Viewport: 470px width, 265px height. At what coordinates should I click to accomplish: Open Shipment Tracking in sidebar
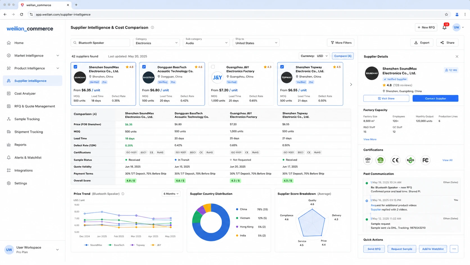(33, 132)
